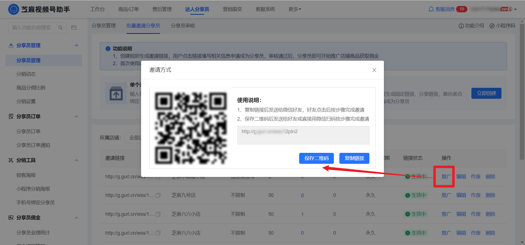The image size is (525, 245).
Task: Open 小程序分销海报 in the sidebar
Action: coord(33,189)
